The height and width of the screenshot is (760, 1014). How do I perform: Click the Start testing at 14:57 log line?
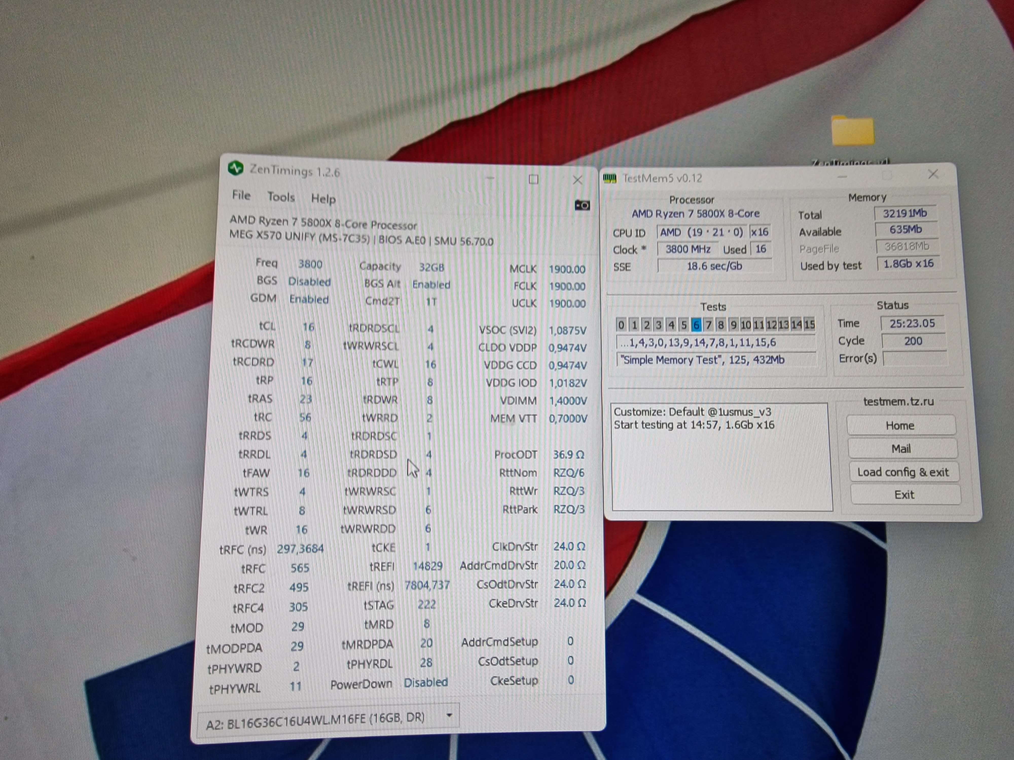694,425
